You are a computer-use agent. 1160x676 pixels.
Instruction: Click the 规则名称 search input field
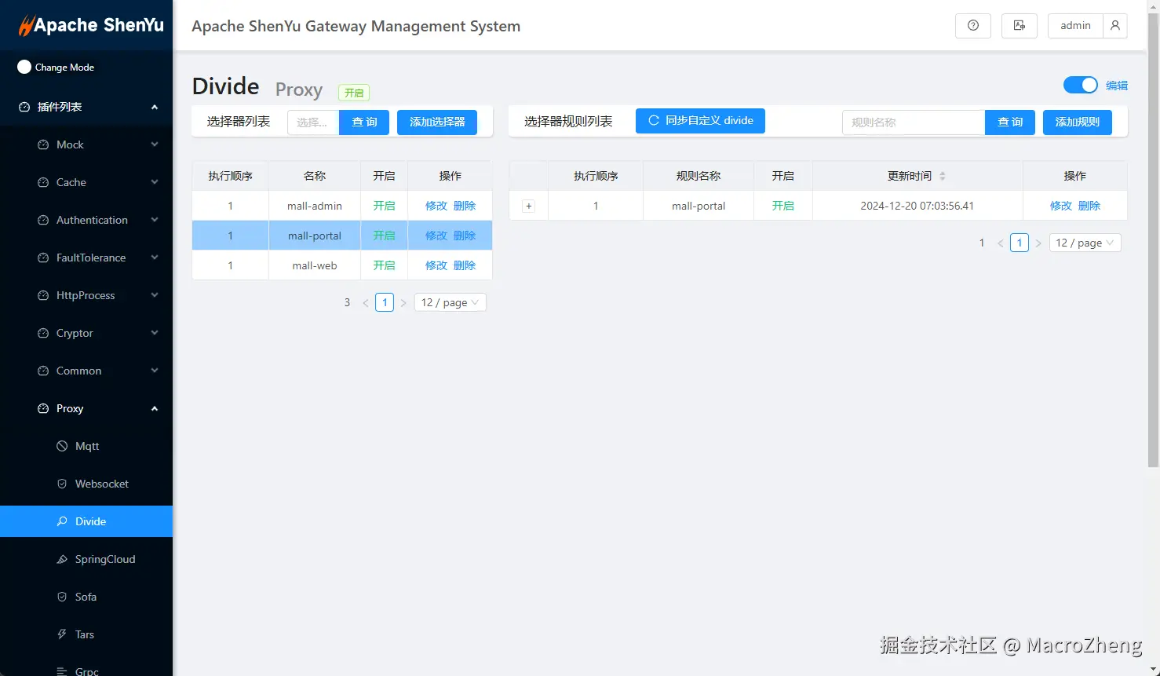tap(914, 122)
